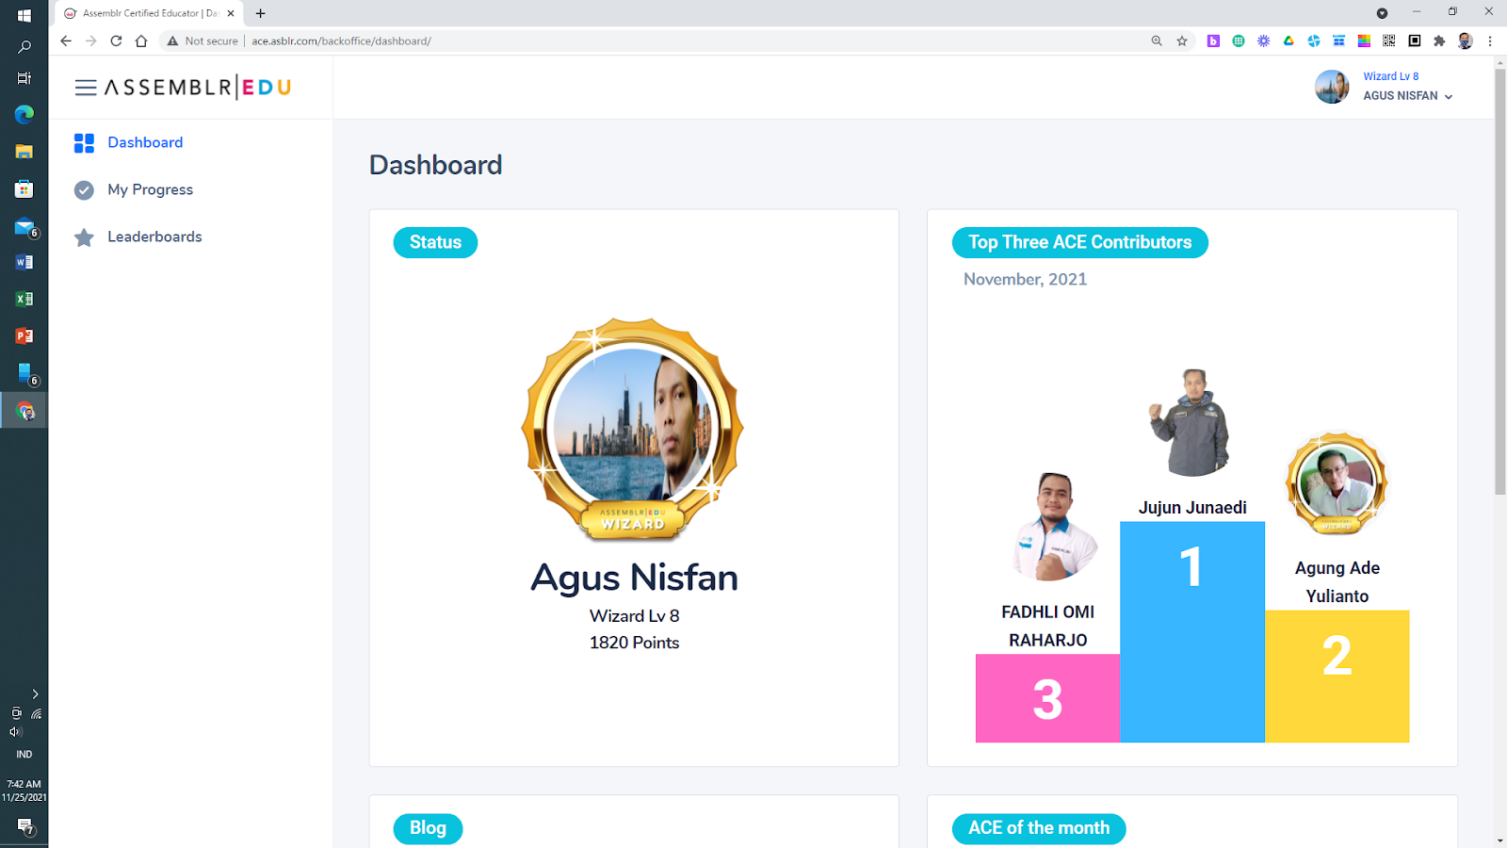This screenshot has width=1507, height=848.
Task: Open File Explorer from taskbar
Action: pos(24,151)
